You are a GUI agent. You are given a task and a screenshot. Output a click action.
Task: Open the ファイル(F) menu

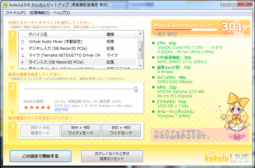click(x=16, y=13)
